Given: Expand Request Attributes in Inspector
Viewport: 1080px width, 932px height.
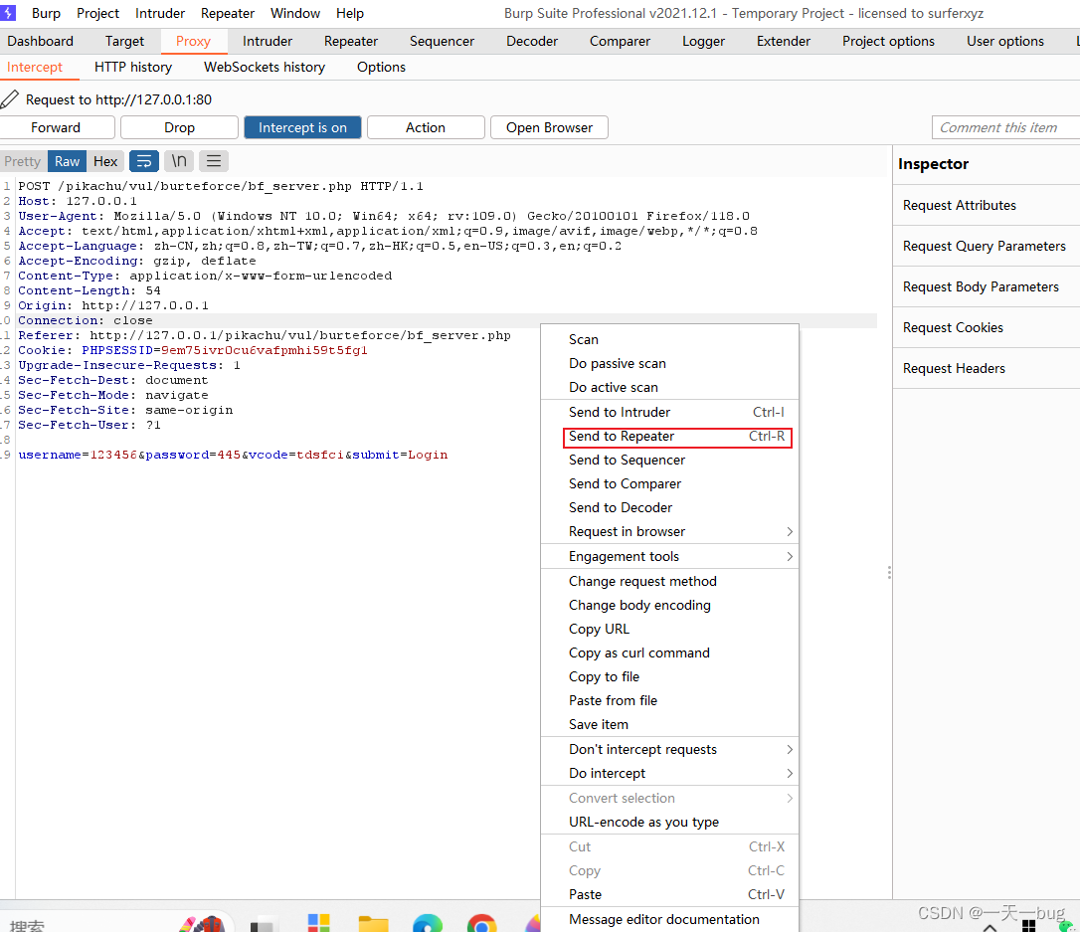Looking at the screenshot, I should pyautogui.click(x=987, y=205).
